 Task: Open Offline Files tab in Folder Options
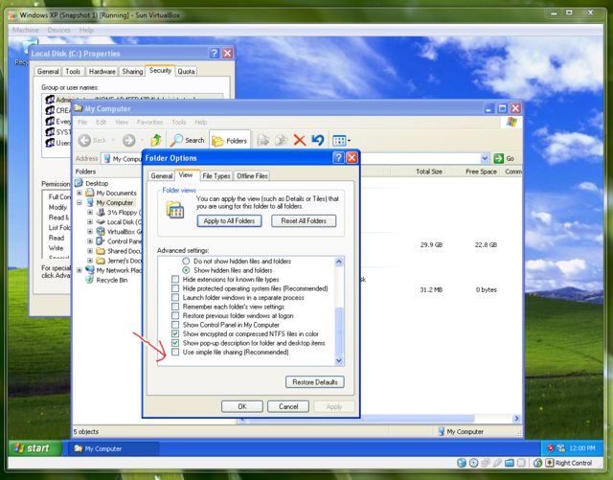tap(252, 176)
